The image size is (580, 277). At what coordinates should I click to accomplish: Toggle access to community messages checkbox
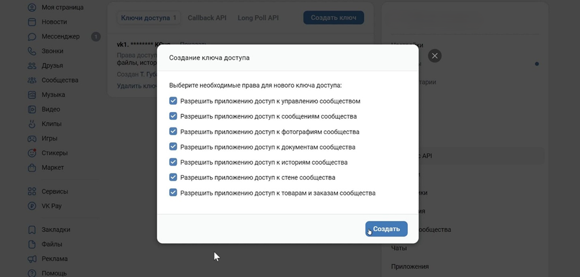point(173,116)
